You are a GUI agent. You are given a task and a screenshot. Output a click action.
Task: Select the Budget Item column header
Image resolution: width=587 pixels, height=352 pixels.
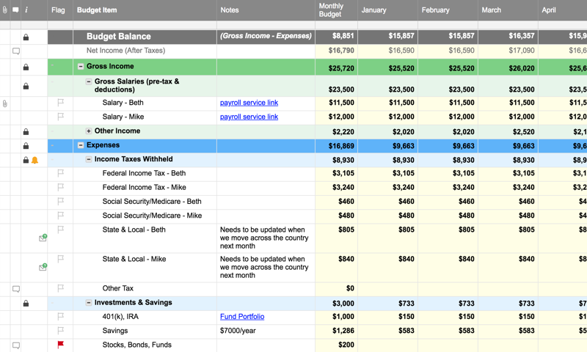pos(97,10)
